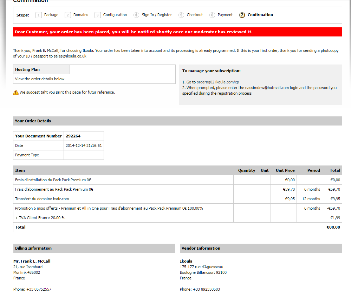351x298 pixels.
Task: Go to the Configuration step
Action: tap(115, 15)
